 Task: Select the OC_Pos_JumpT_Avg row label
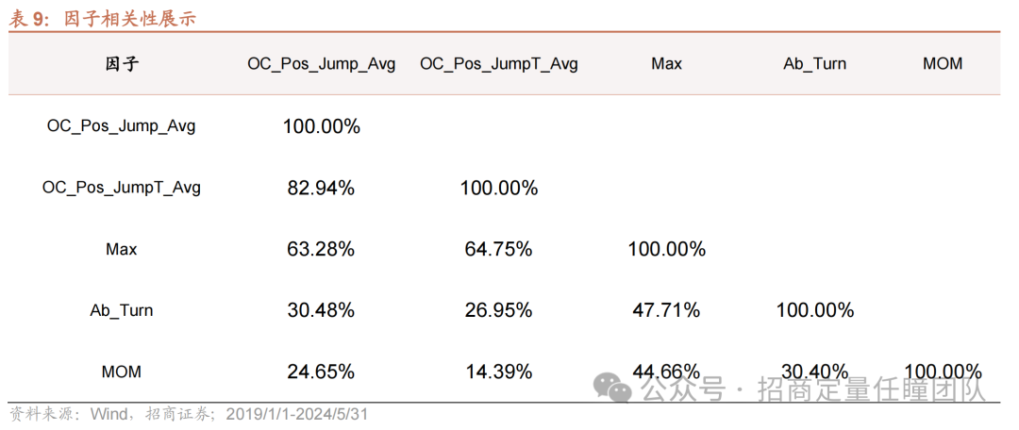pos(122,188)
